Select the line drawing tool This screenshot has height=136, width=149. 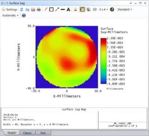pyautogui.click(x=63, y=9)
